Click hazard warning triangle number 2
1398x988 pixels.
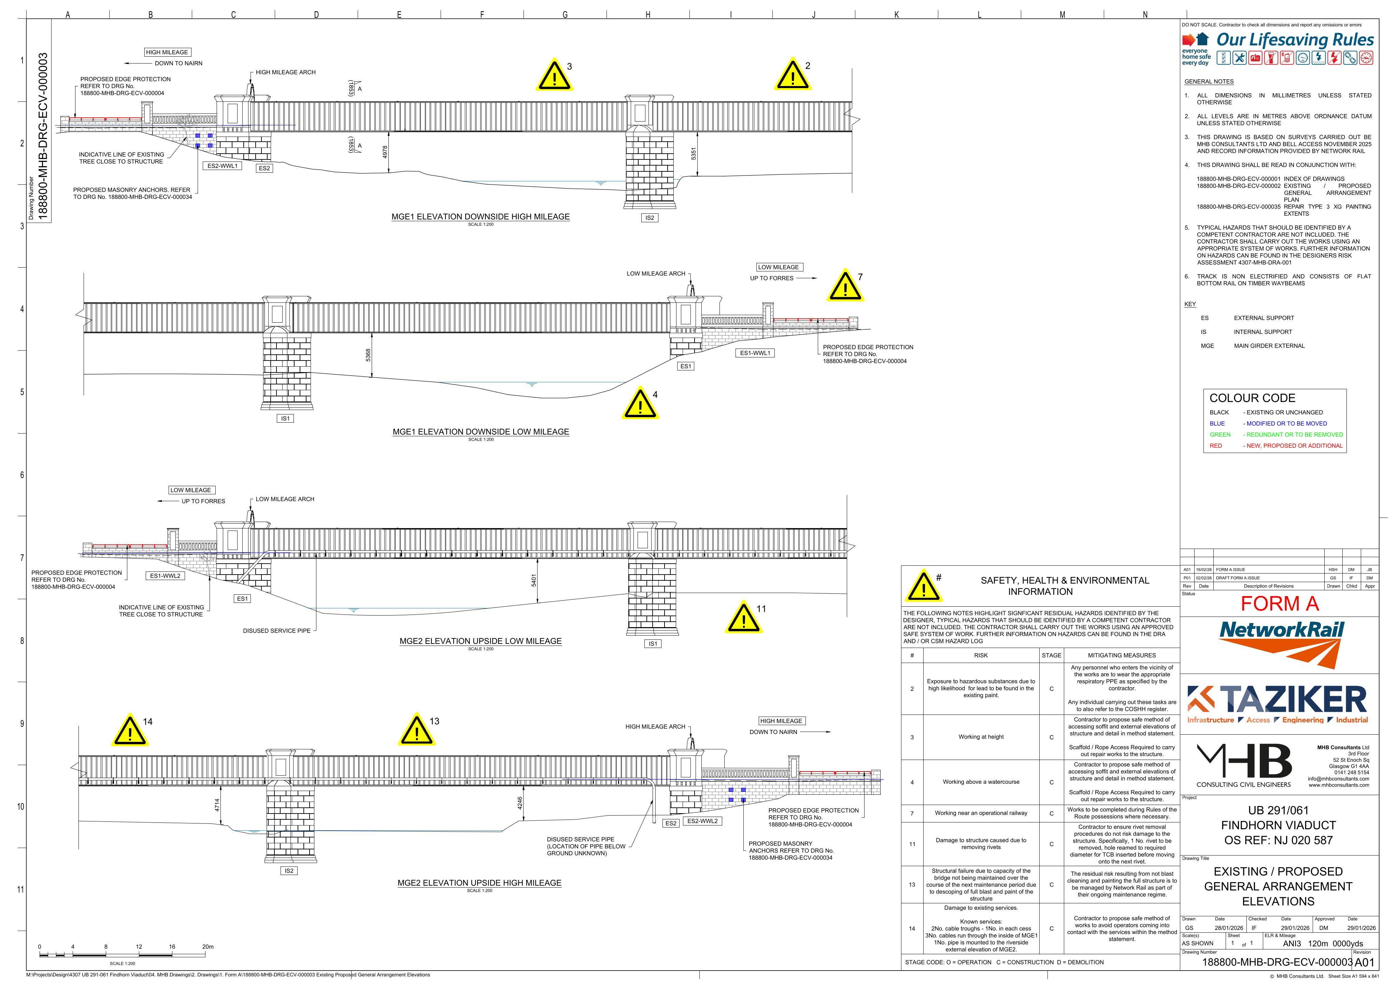(792, 74)
